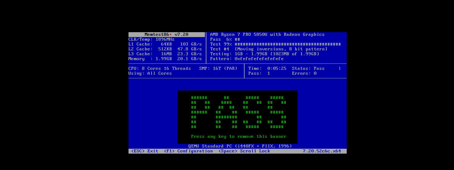The height and width of the screenshot is (170, 454).
Task: Click the SMP: 16T (PAR) label
Action: [218, 69]
